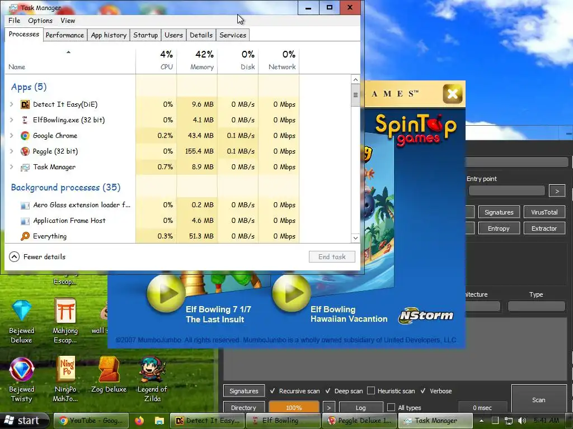
Task: Click the VirusTotal button in DiE
Action: click(x=544, y=212)
